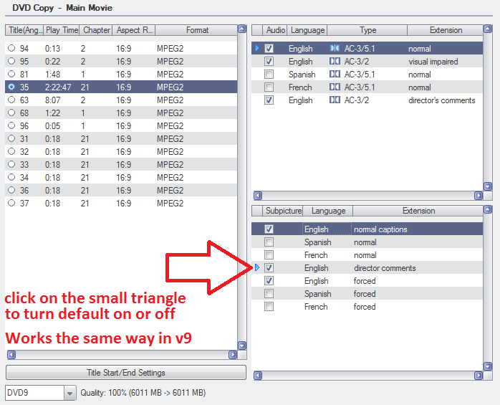This screenshot has height=405, width=500.
Task: Select the 2:22:47 play time title row
Action: (121, 87)
